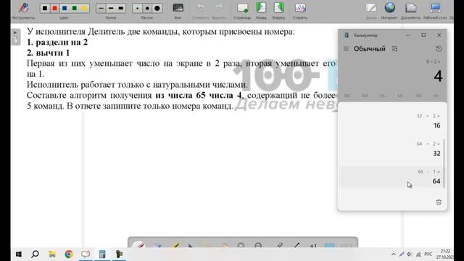464x261 pixels.
Task: Select the pen tool in bottom palette
Action: pyautogui.click(x=138, y=245)
